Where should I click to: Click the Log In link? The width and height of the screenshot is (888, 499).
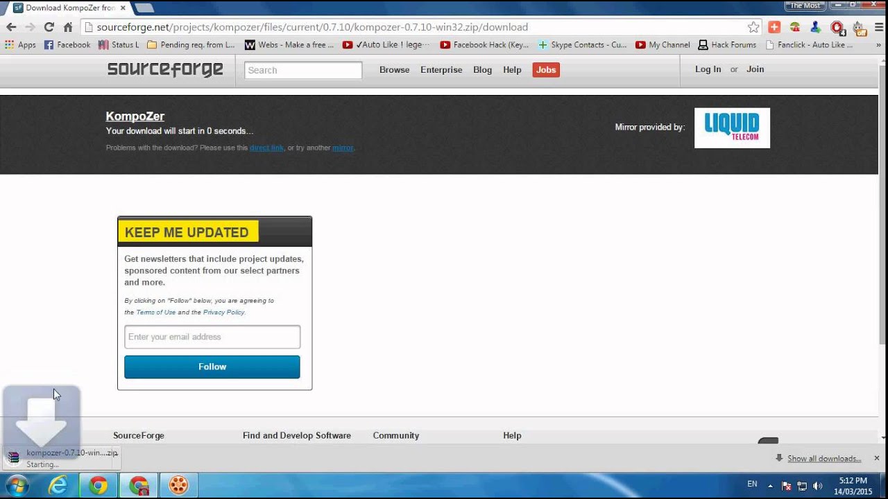(708, 69)
